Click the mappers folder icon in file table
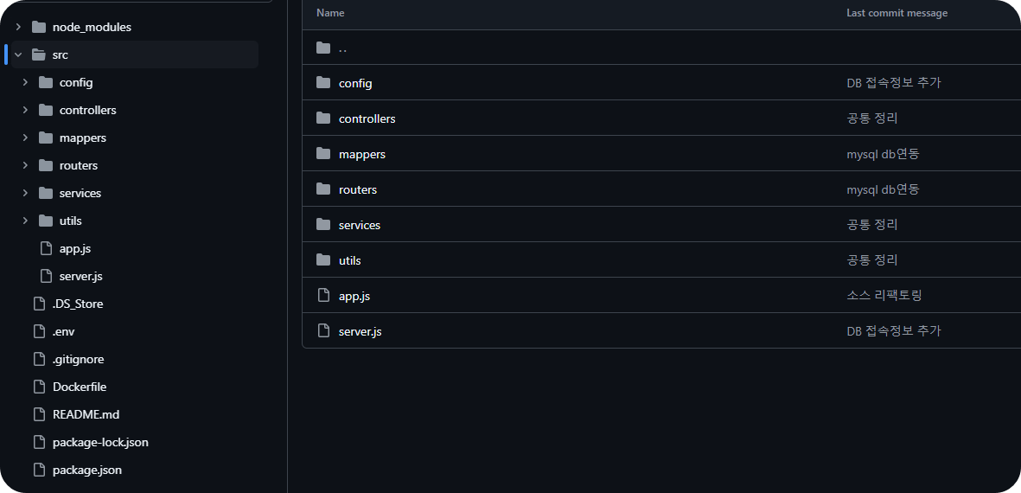 323,154
